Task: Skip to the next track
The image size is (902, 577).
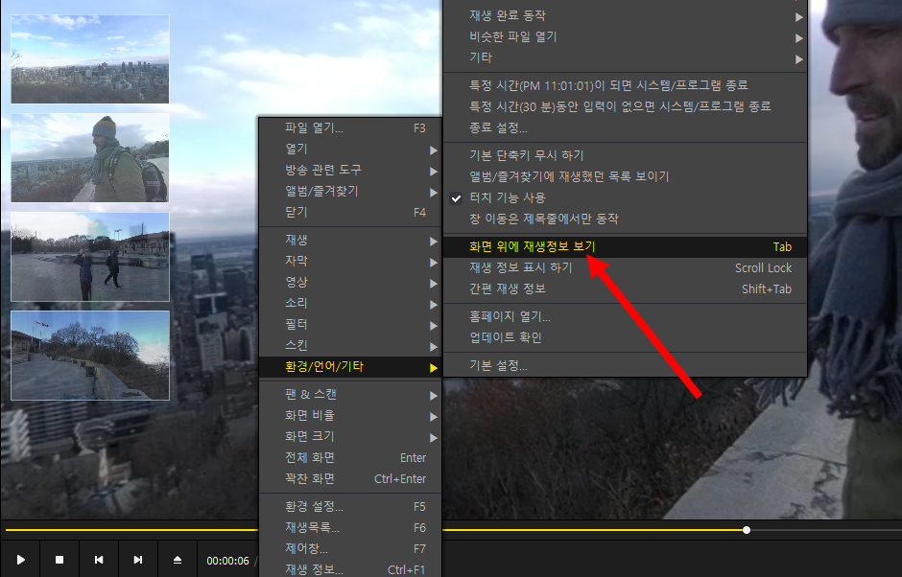Action: [138, 559]
